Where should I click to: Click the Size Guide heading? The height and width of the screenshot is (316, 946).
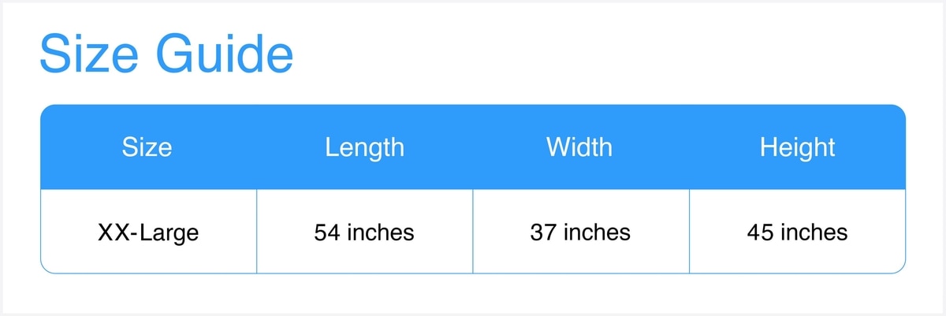[166, 55]
